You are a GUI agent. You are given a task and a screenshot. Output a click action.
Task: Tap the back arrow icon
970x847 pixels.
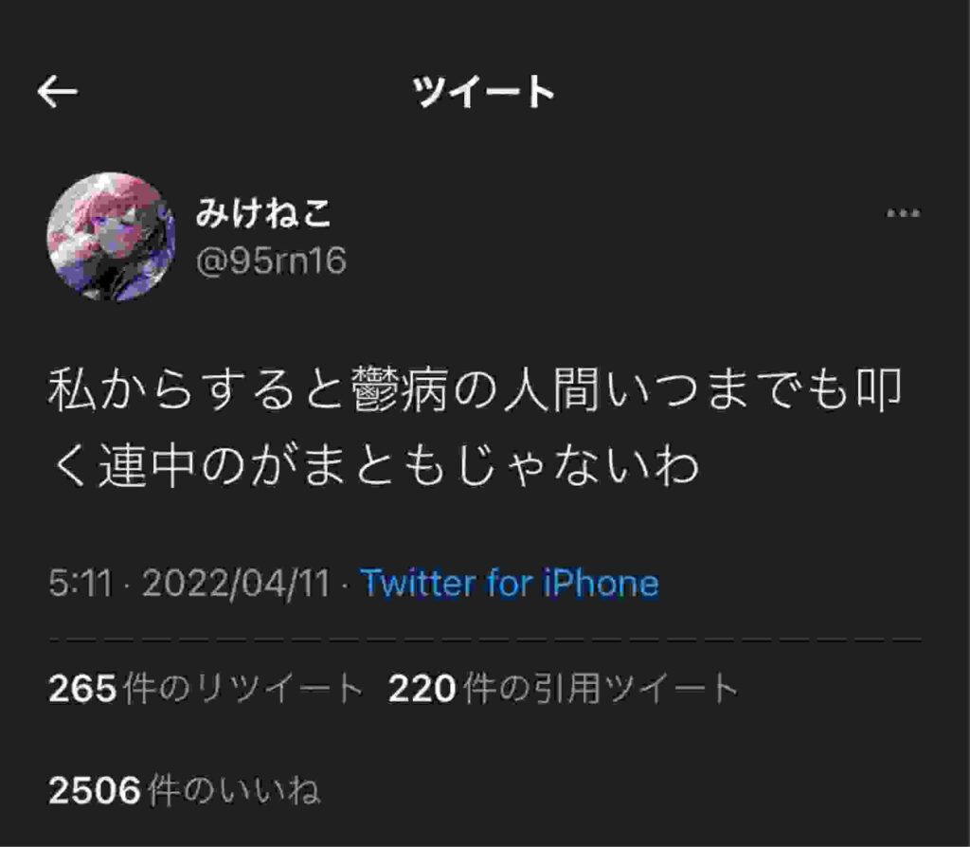tap(58, 92)
